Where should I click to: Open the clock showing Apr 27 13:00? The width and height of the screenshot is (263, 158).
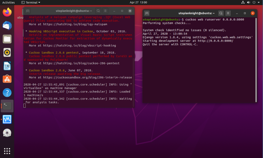pos(138,2)
